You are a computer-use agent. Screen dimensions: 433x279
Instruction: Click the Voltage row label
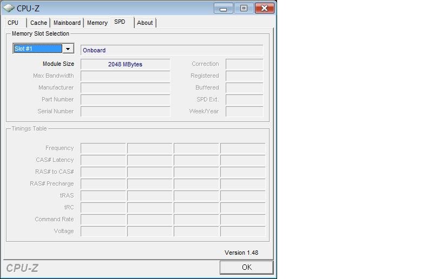64,231
